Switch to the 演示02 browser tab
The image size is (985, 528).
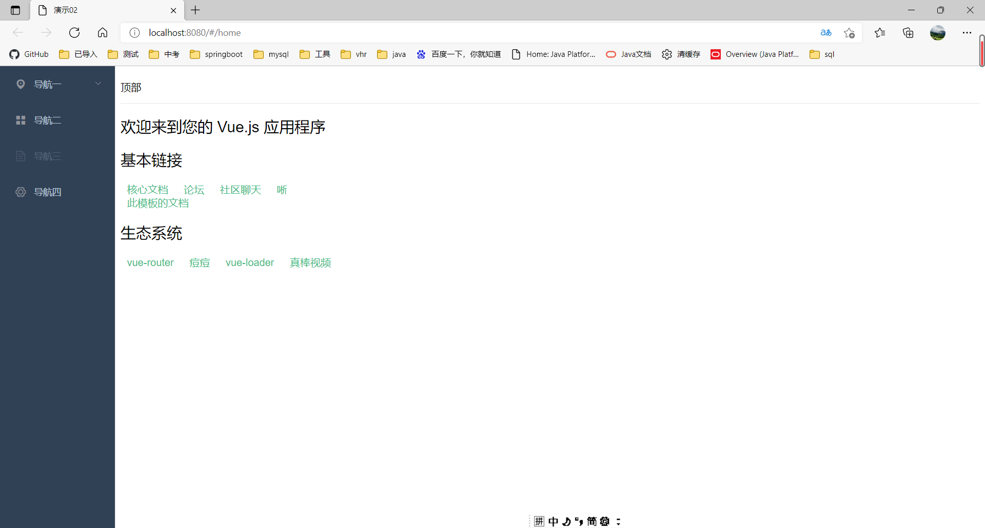tap(66, 10)
